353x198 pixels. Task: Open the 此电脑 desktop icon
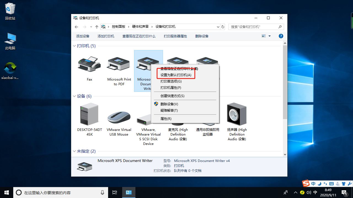[x=10, y=41]
